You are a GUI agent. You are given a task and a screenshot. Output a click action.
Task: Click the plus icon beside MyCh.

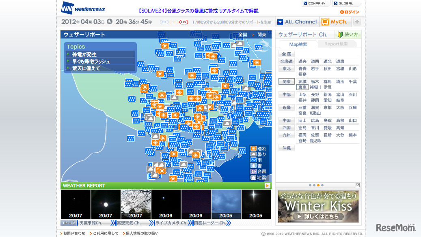click(x=357, y=22)
